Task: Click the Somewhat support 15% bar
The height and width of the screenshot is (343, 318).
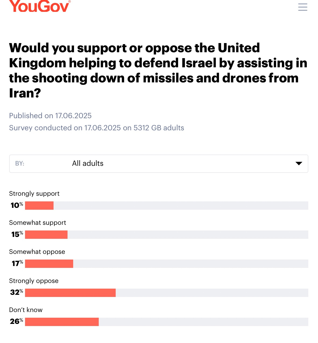Action: 46,234
